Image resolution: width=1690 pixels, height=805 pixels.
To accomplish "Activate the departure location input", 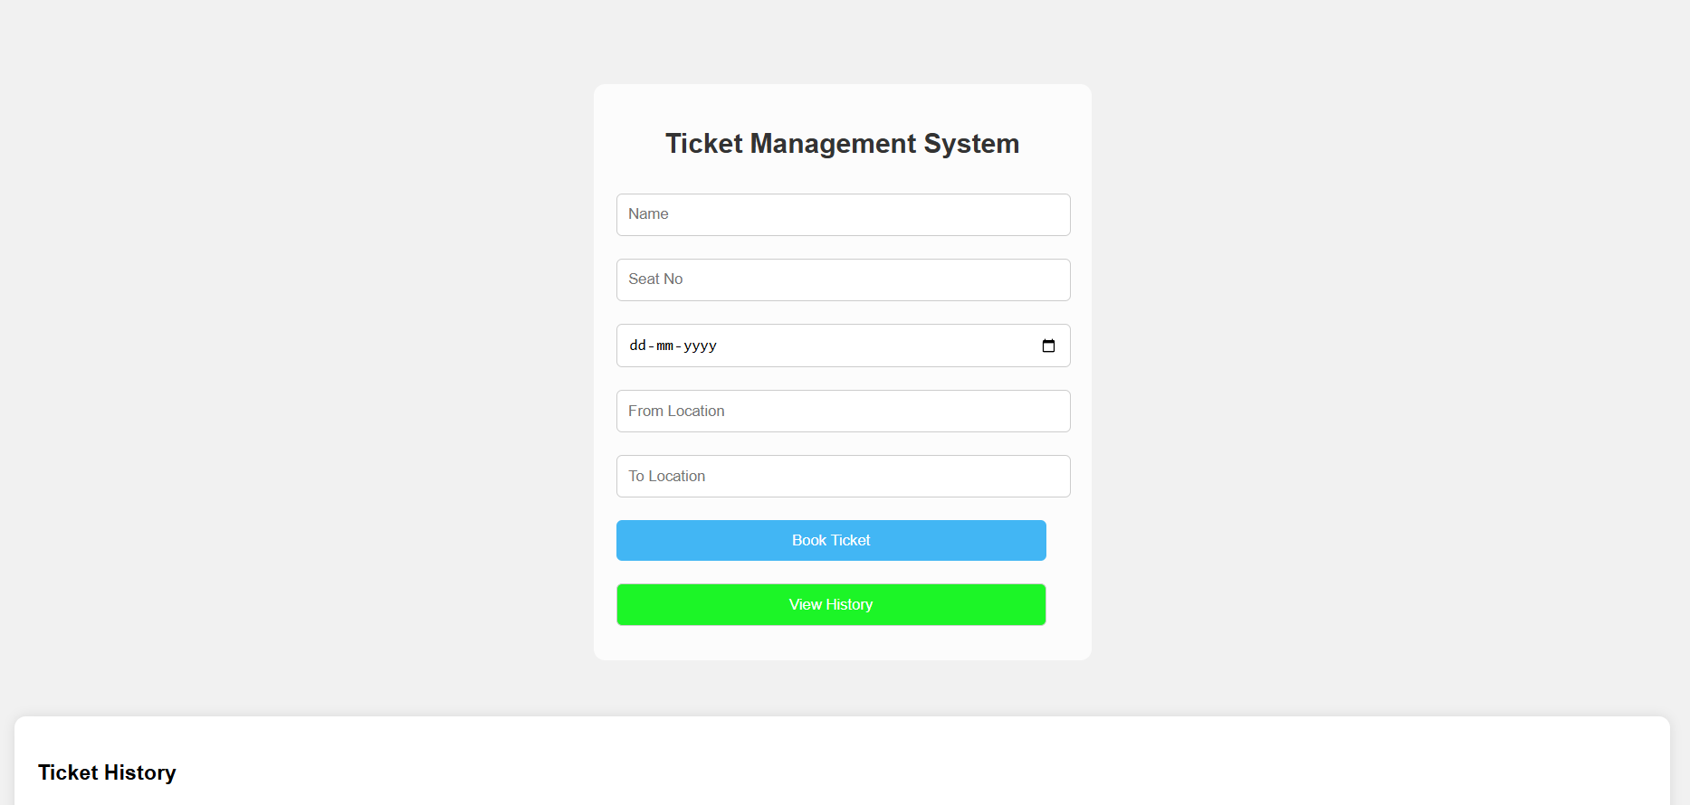I will (x=843, y=412).
